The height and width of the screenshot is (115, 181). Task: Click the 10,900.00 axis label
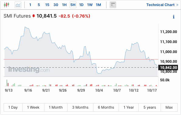point(169,62)
